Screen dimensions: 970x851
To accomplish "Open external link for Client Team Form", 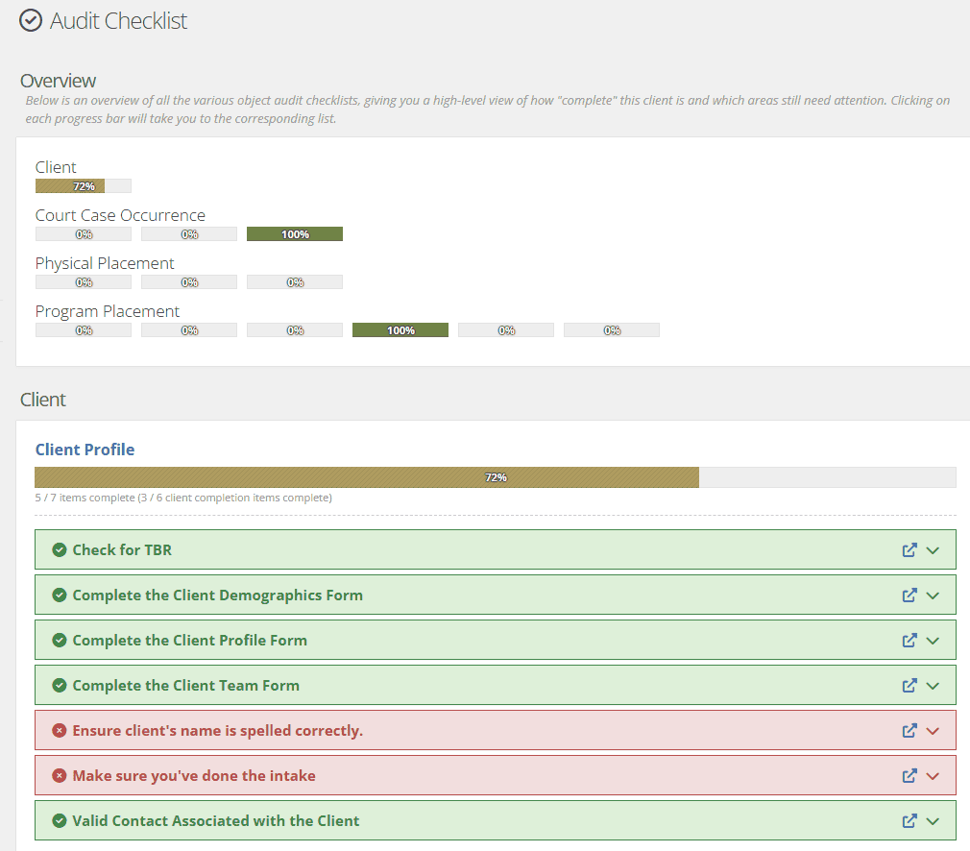I will pyautogui.click(x=909, y=685).
